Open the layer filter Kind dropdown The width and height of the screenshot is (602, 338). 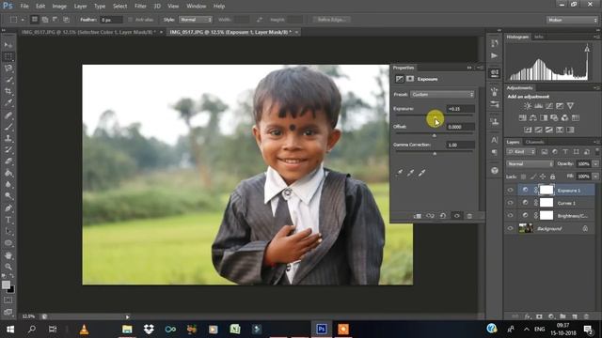(521, 152)
